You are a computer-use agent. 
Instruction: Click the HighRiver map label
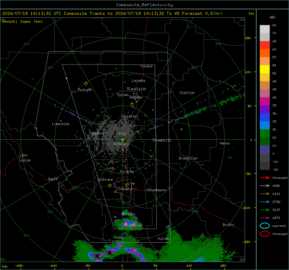(133, 225)
